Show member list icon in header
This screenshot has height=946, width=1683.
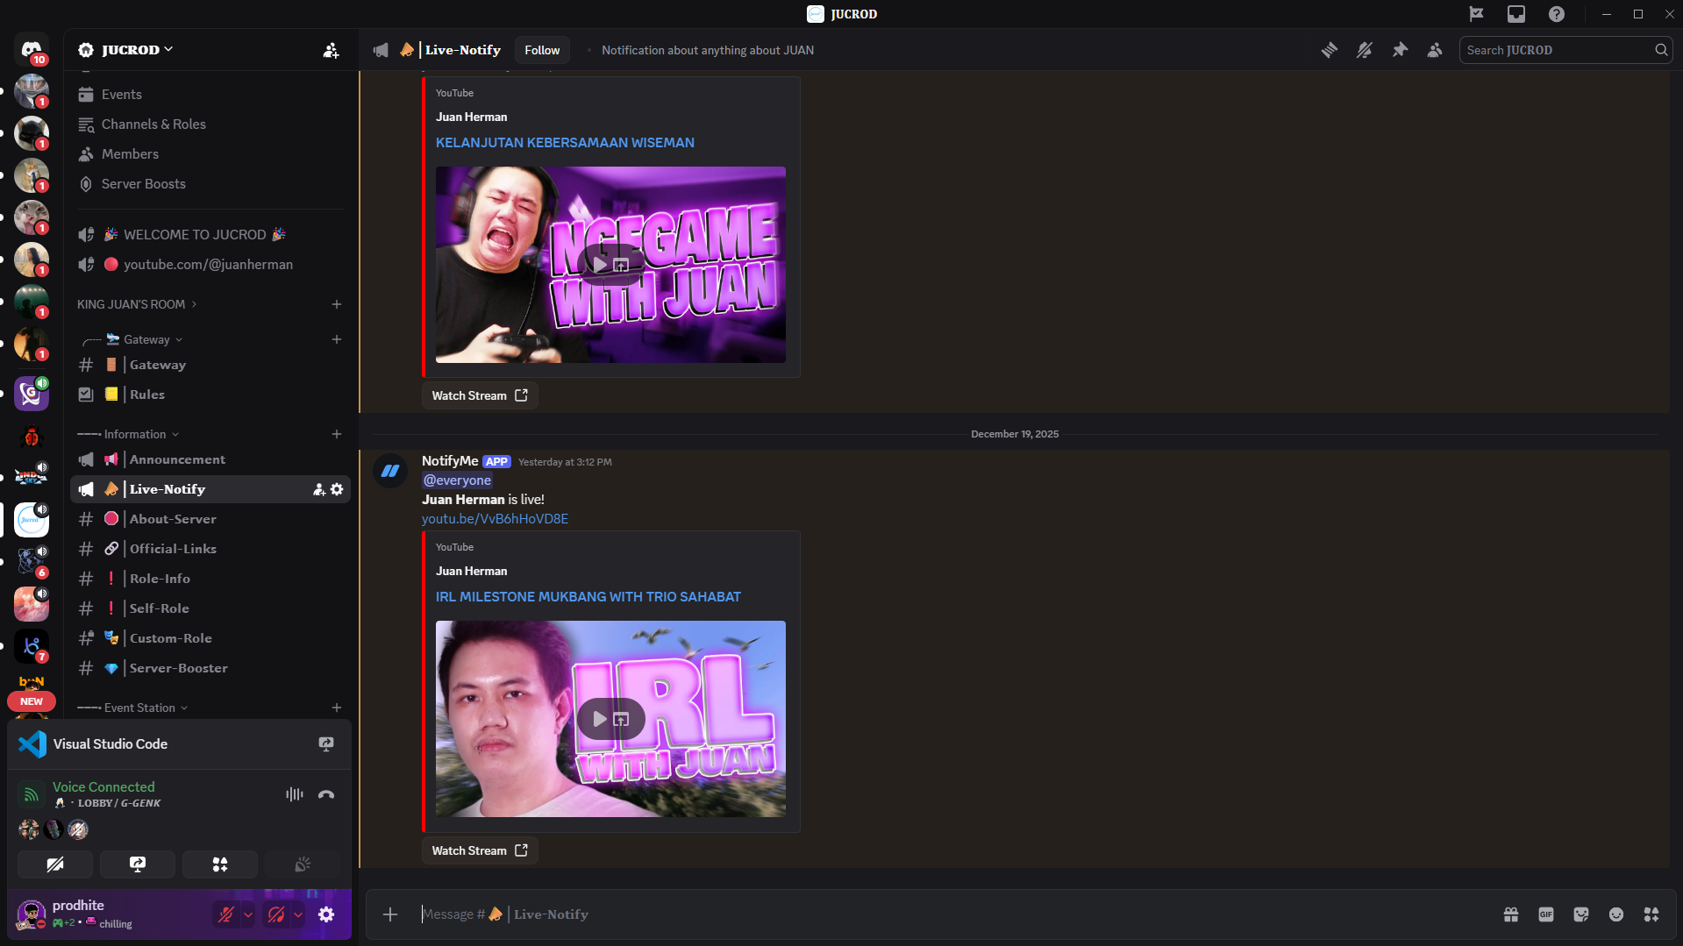tap(1435, 50)
